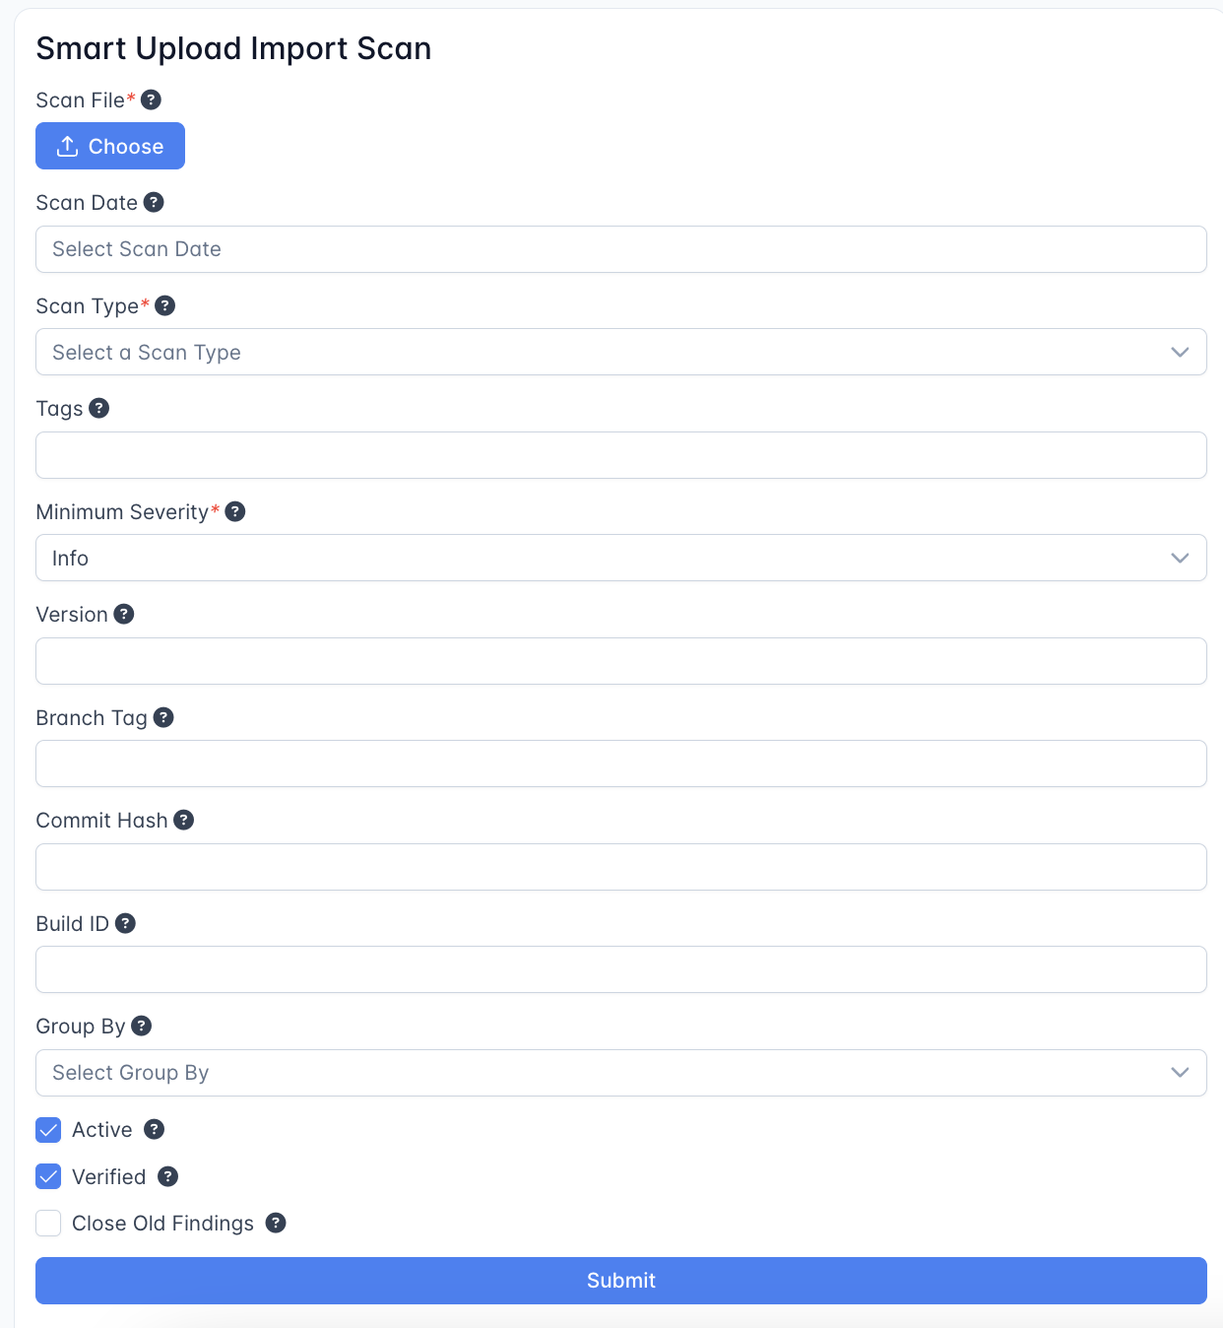
Task: Submit the import scan form
Action: [x=620, y=1281]
